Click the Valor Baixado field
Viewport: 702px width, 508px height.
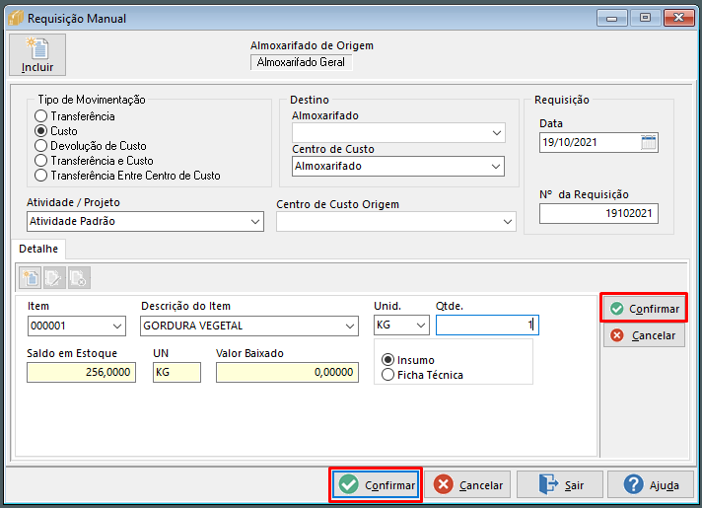287,372
